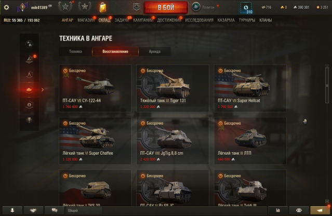Click the handshake icon in bottom bar

[x=33, y=210]
